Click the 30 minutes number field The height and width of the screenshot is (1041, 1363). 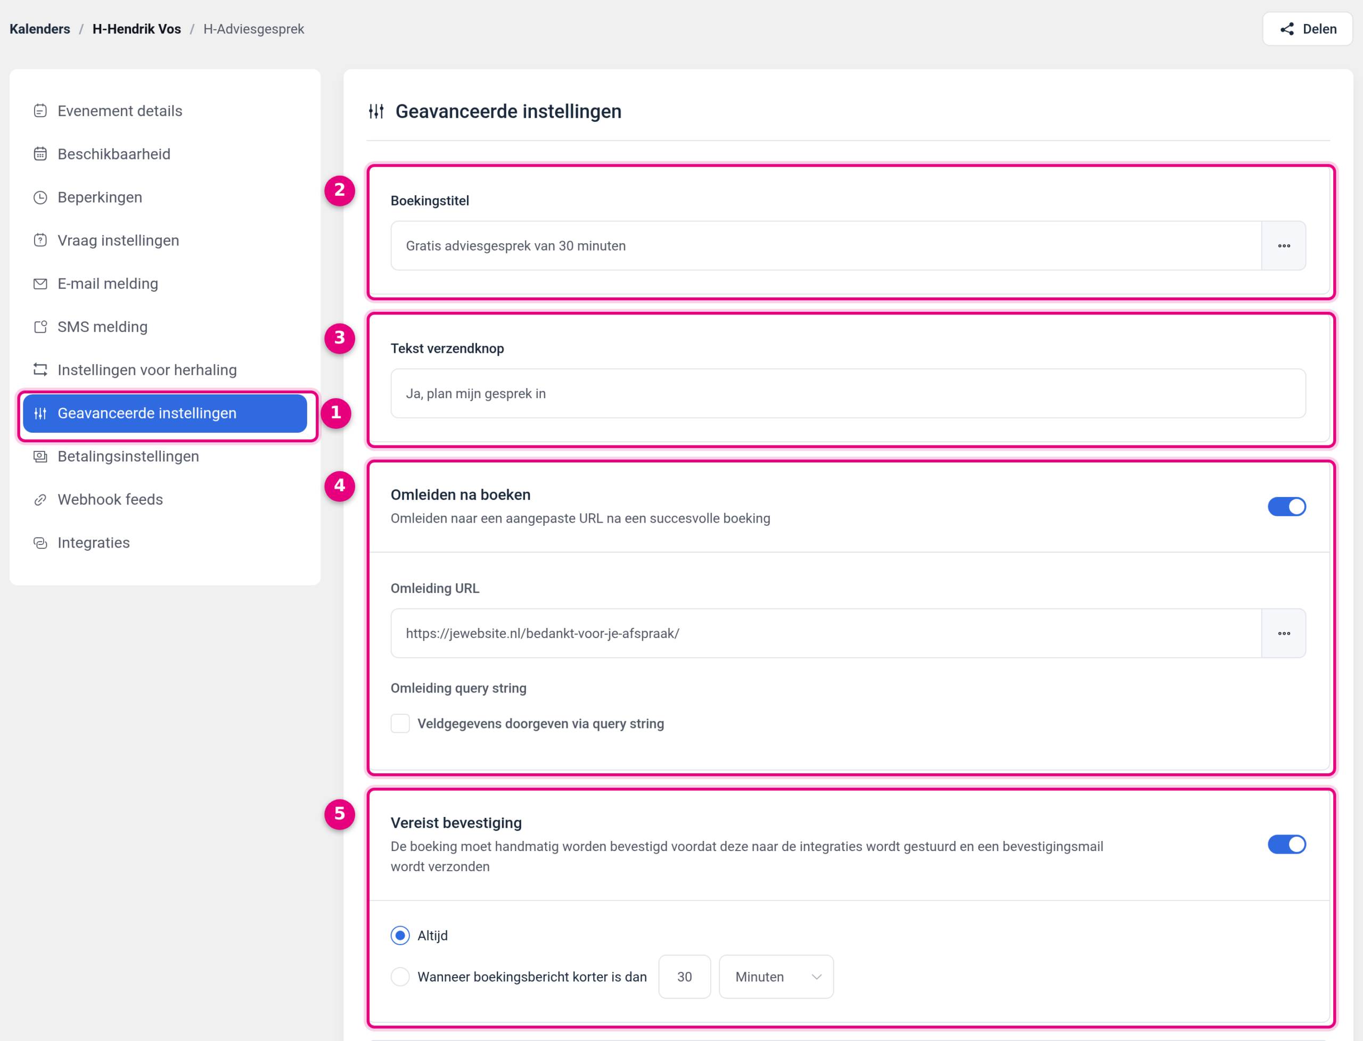684,977
